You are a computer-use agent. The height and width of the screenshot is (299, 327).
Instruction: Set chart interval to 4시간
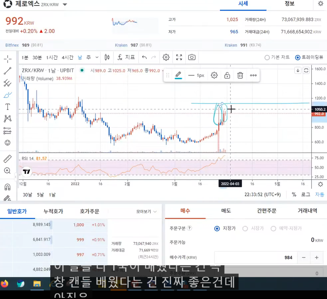(67, 57)
